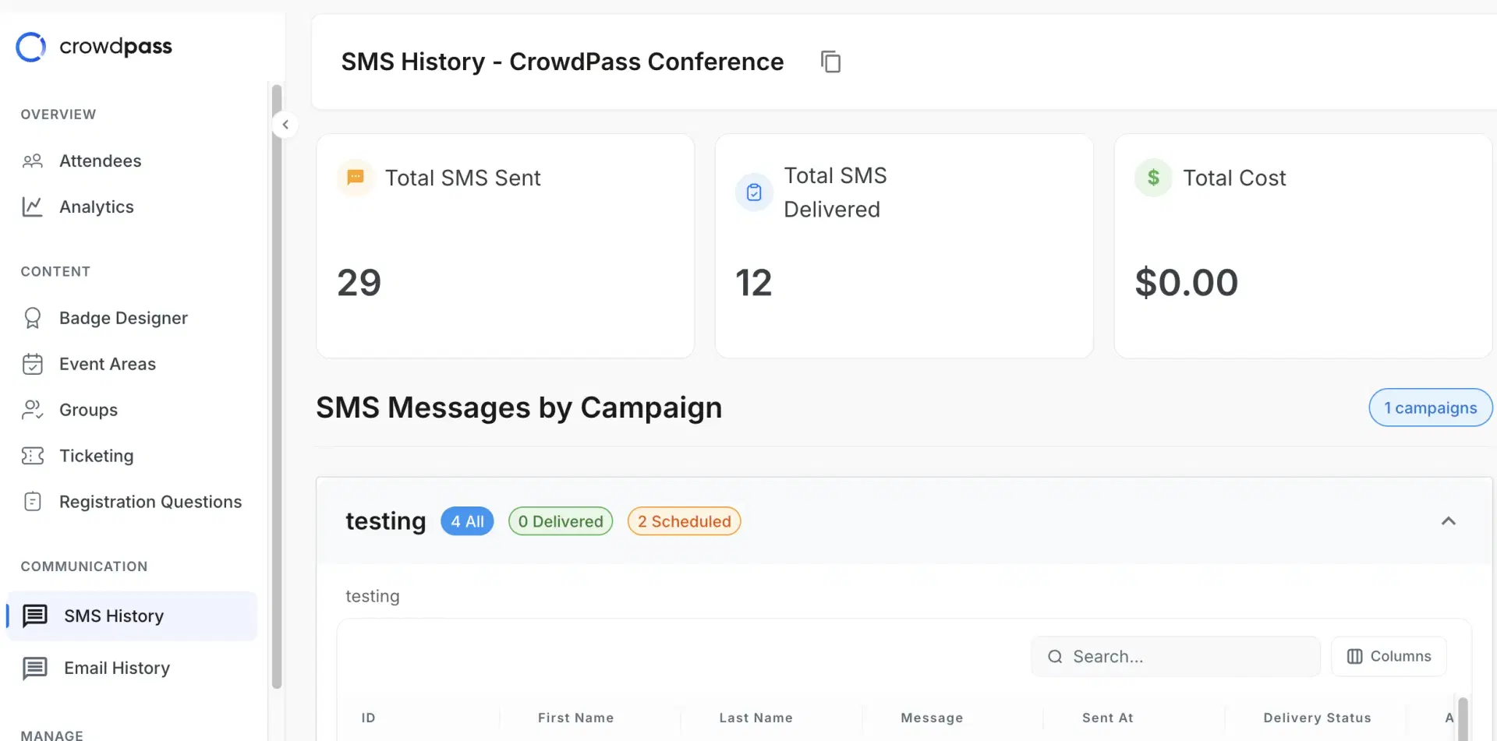This screenshot has height=741, width=1497.
Task: Toggle the 0 Delivered filter
Action: pyautogui.click(x=560, y=520)
